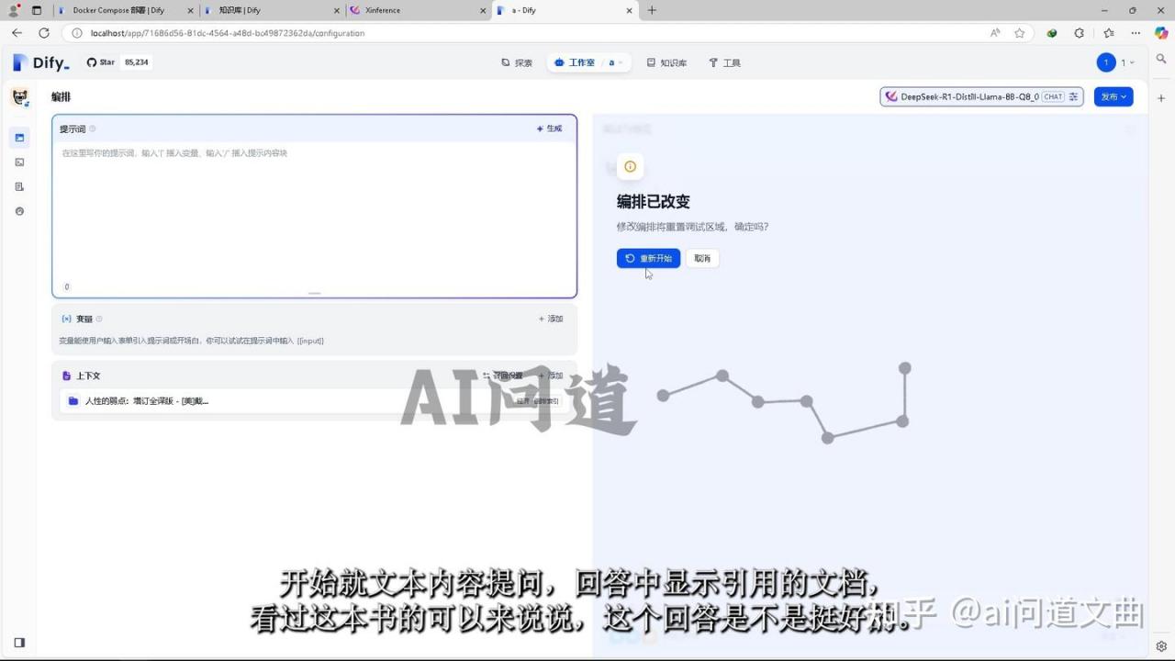This screenshot has height=661, width=1175.
Task: Open the browser sidebar search icon
Action: [1161, 59]
